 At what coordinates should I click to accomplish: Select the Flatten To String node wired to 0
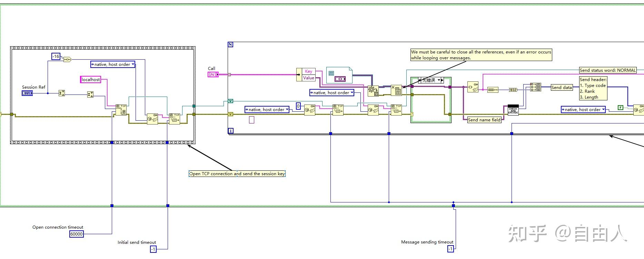[x=309, y=110]
